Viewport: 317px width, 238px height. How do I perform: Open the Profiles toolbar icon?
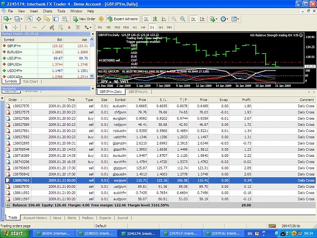point(18,19)
